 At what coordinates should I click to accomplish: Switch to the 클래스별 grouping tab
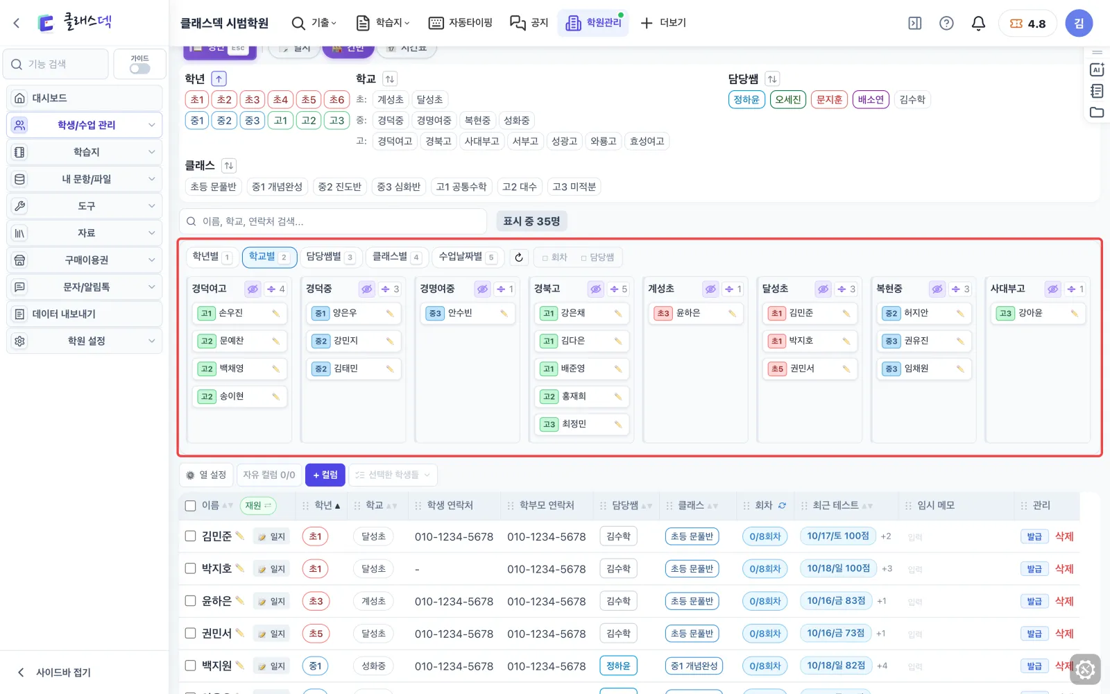[397, 257]
